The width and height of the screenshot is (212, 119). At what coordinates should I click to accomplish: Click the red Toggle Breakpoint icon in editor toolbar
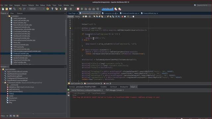[x=122, y=17]
